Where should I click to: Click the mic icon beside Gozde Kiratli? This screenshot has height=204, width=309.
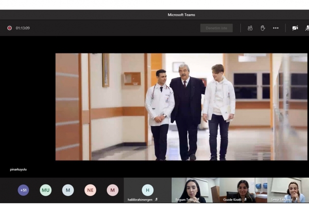pyautogui.click(x=245, y=200)
